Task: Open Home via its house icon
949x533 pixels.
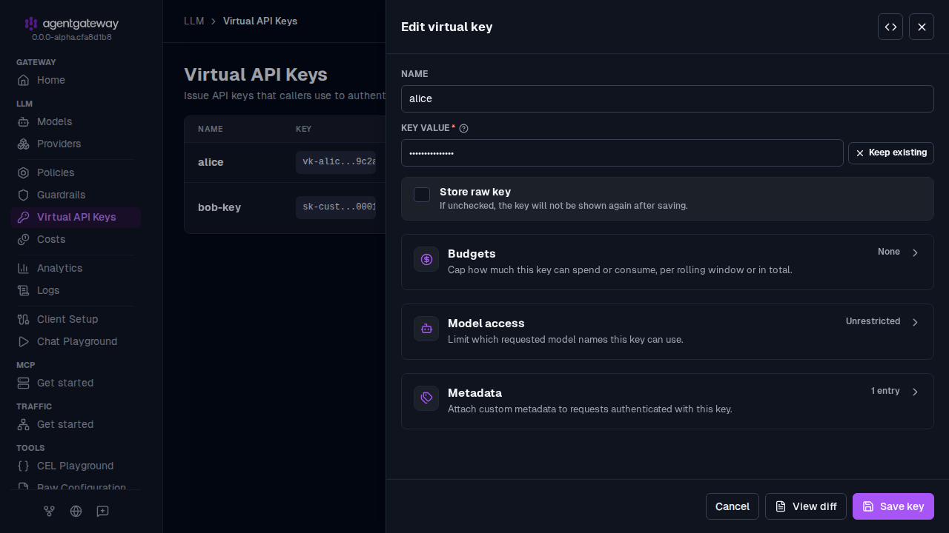Action: tap(24, 80)
